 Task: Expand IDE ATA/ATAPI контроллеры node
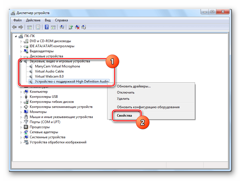(x=21, y=46)
